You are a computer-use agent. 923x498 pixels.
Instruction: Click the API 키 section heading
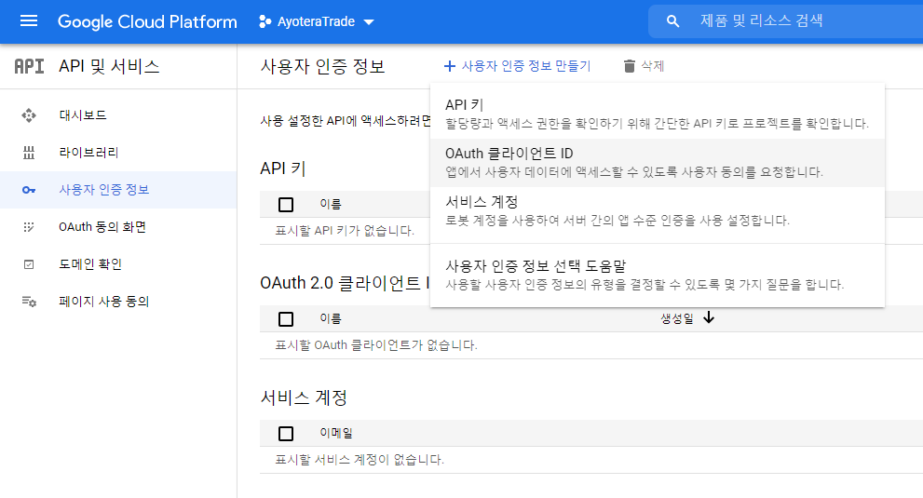click(283, 168)
